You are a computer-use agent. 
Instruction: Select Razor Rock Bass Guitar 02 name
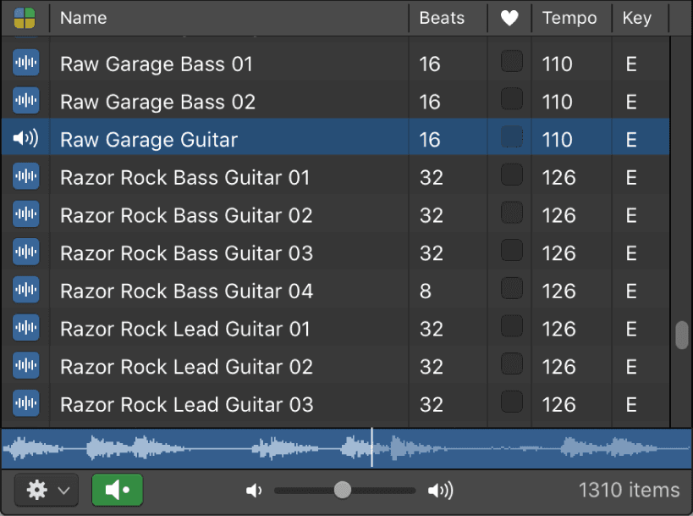click(186, 215)
